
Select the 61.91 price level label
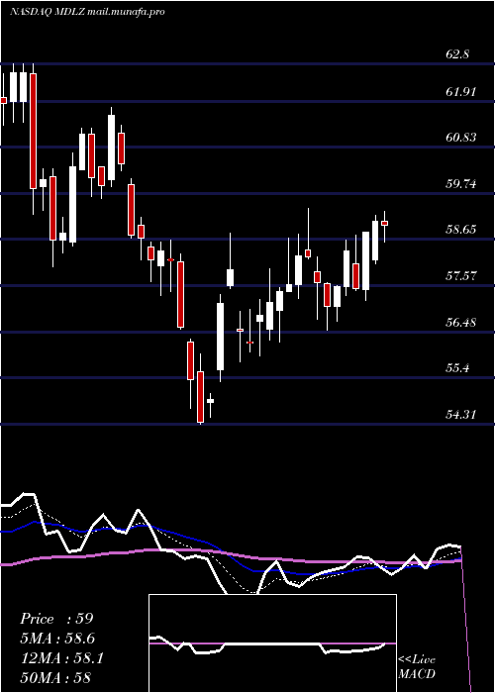click(x=461, y=92)
